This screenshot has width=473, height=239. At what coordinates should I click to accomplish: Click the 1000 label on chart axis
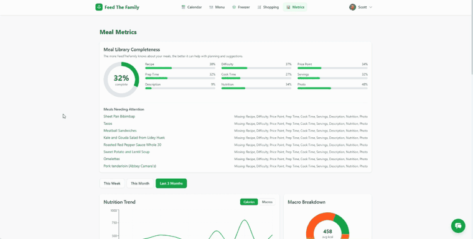(x=113, y=210)
